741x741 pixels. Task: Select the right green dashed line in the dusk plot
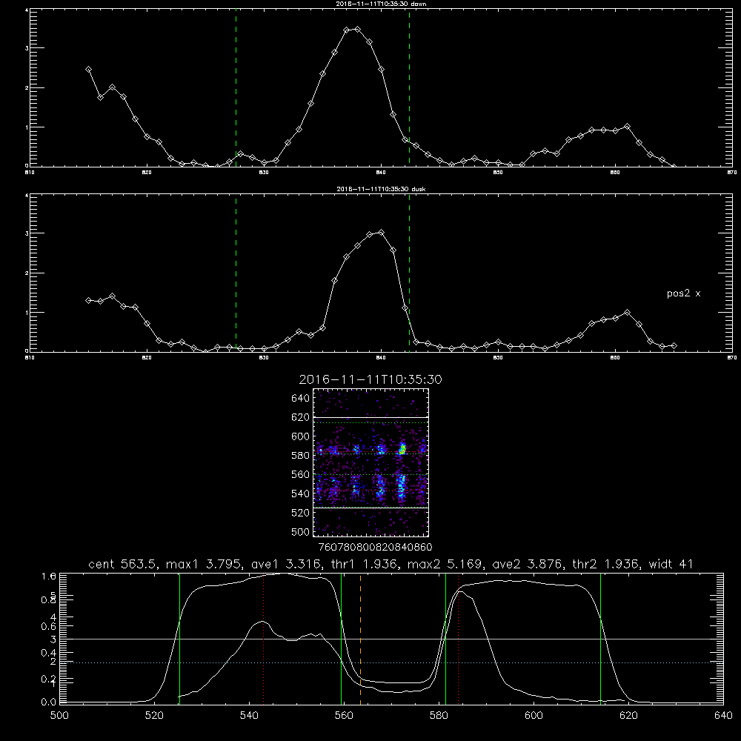point(409,273)
